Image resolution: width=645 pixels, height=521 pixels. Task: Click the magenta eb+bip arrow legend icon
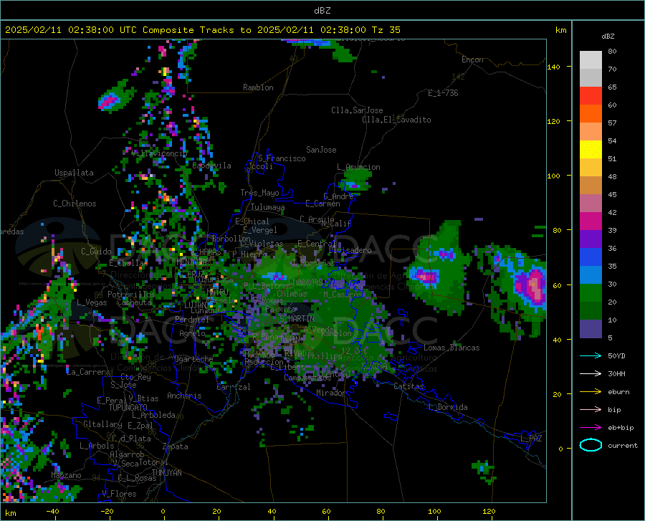click(x=591, y=428)
